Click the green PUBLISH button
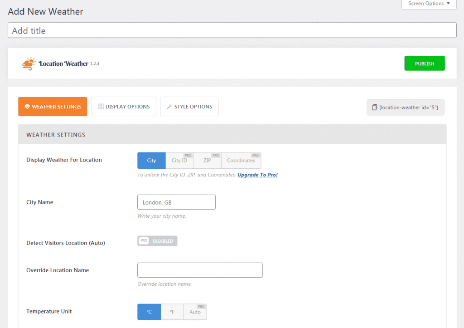464x328 pixels. 424,63
